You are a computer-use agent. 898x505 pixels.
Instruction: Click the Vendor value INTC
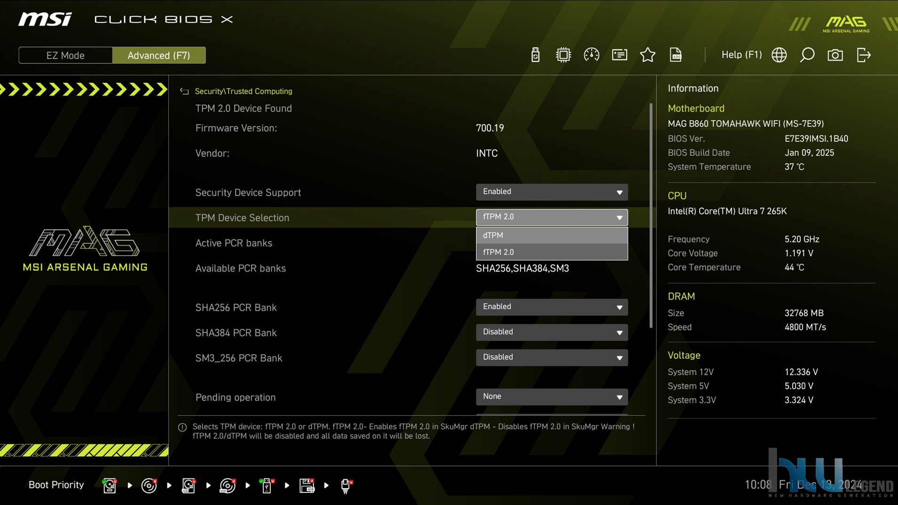487,153
